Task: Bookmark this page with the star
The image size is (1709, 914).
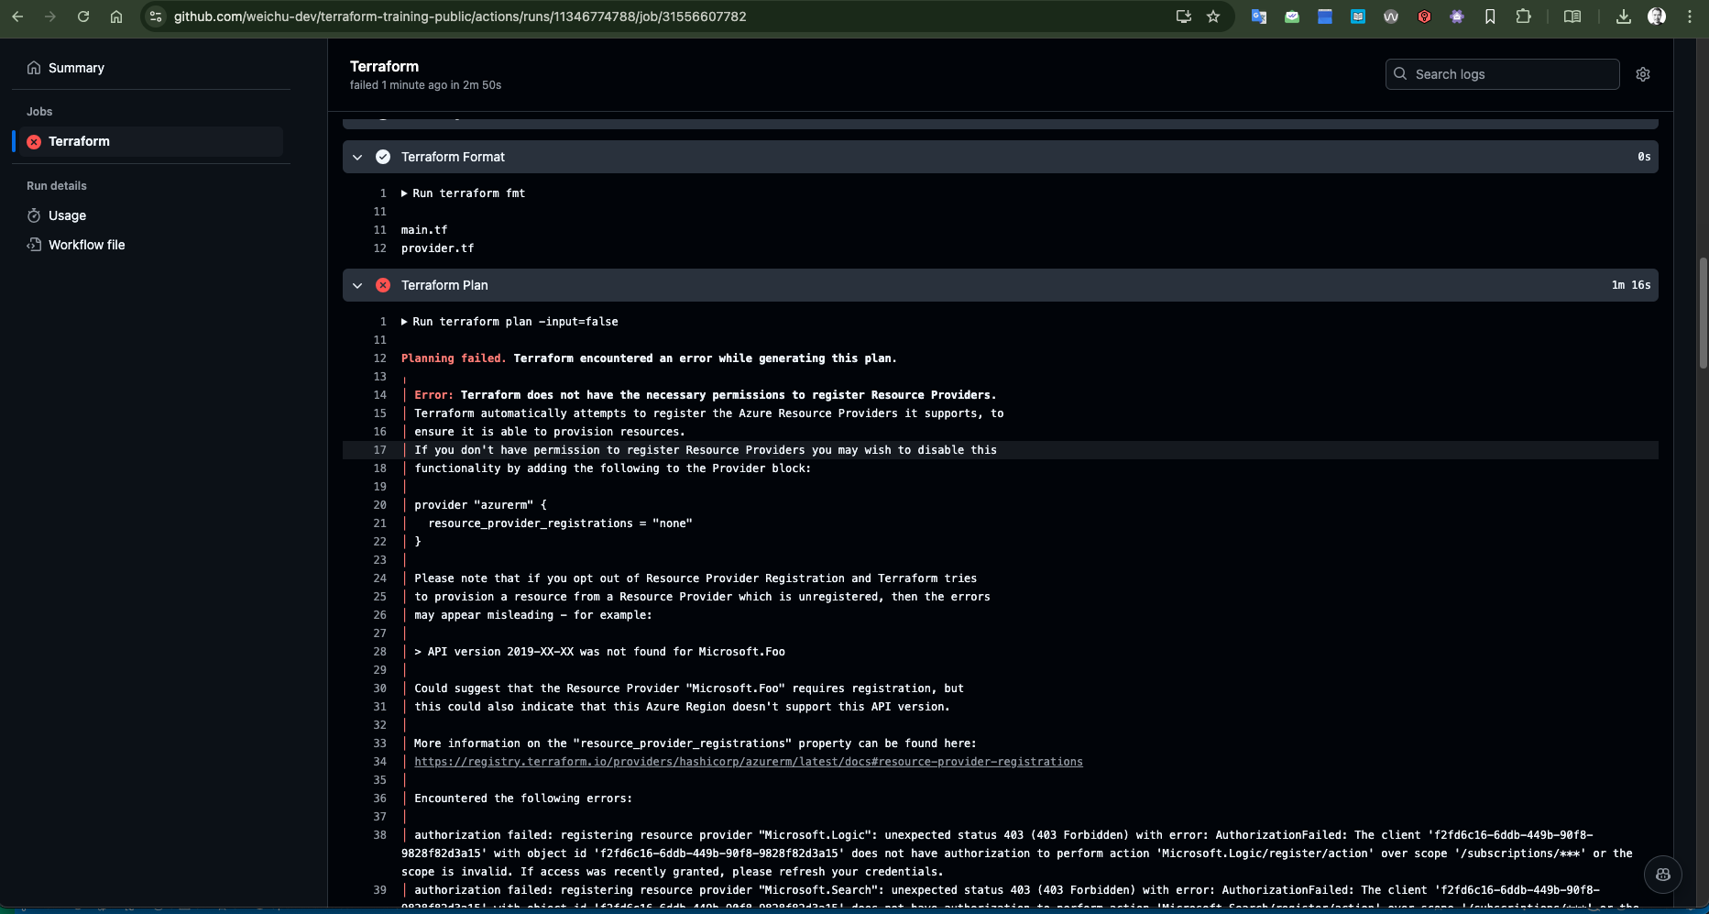Action: click(1213, 17)
